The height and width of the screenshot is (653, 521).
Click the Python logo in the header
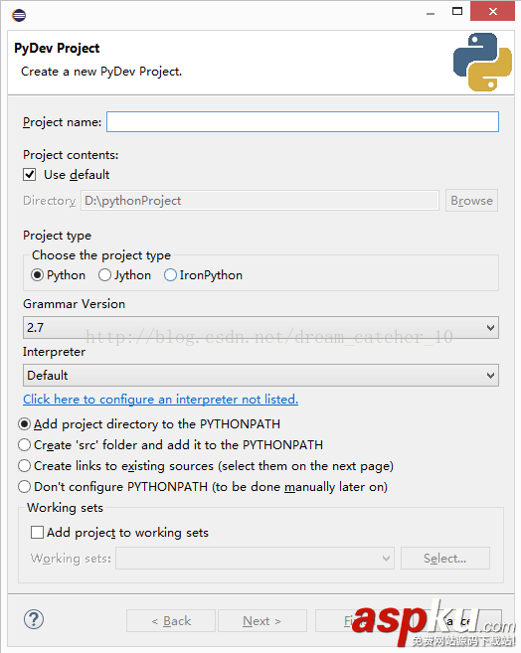tap(482, 62)
